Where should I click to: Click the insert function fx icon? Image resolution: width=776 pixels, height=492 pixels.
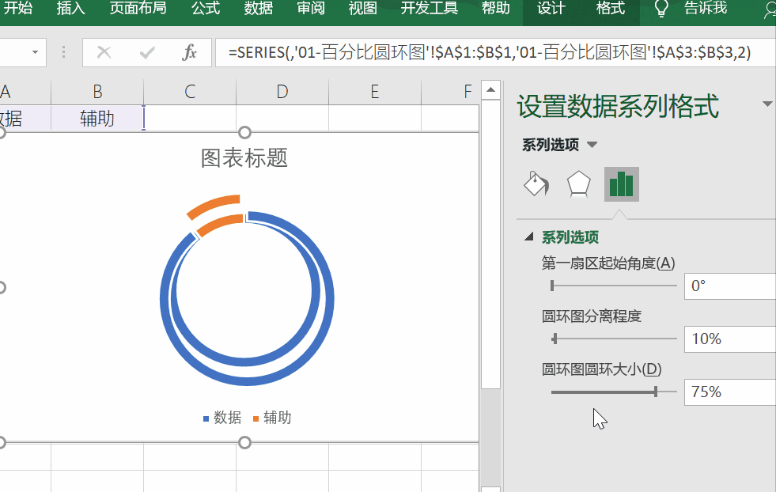tap(190, 52)
